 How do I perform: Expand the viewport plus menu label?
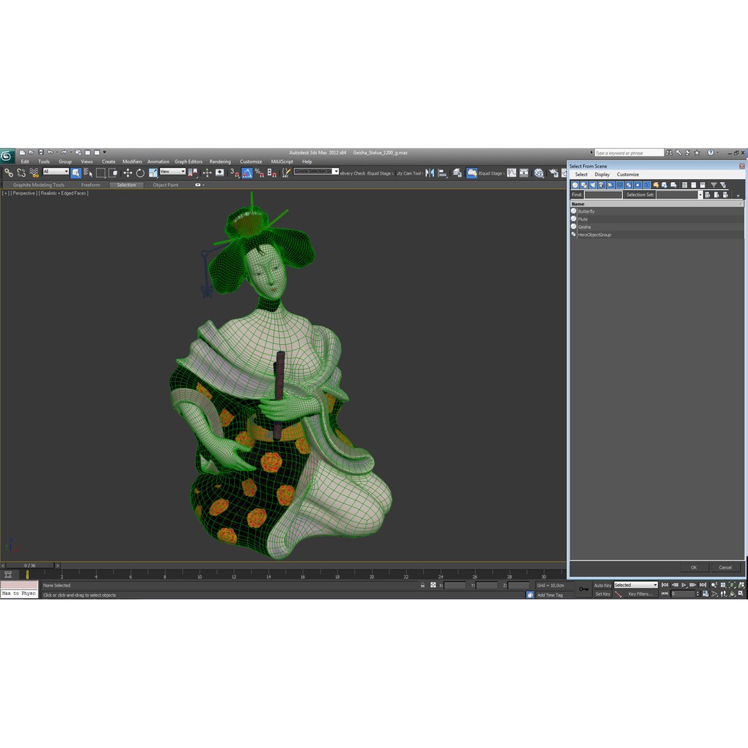click(x=6, y=193)
